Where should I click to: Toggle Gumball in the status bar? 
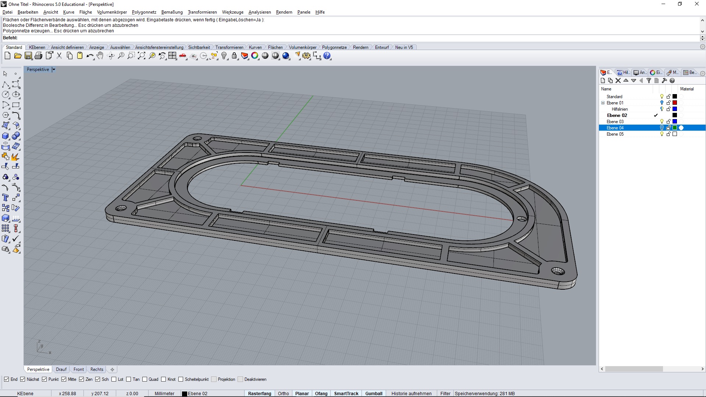(374, 393)
